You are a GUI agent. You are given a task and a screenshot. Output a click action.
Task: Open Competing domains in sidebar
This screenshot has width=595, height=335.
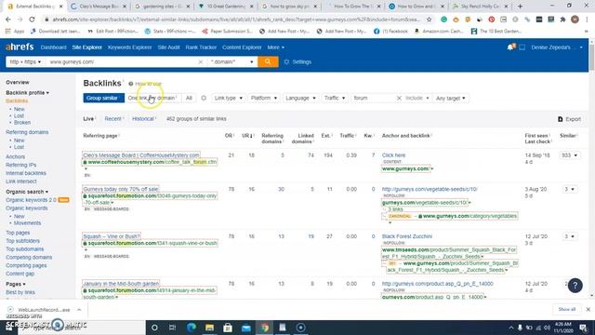click(29, 258)
